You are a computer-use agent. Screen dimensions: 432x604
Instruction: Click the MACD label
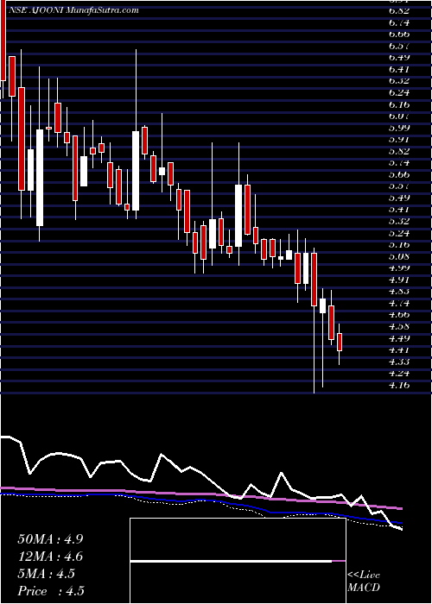(x=364, y=588)
